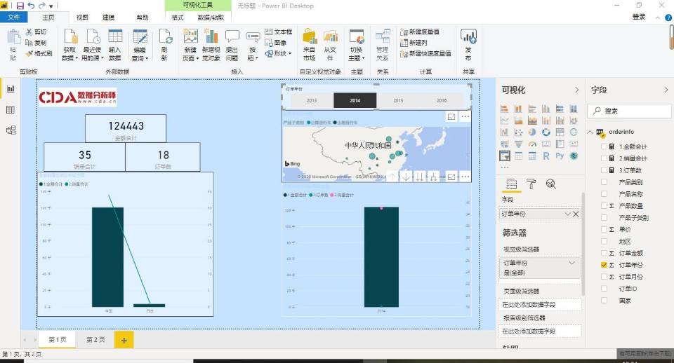The width and height of the screenshot is (674, 363).
Task: Focus the 搜索 fields search box
Action: pos(629,111)
